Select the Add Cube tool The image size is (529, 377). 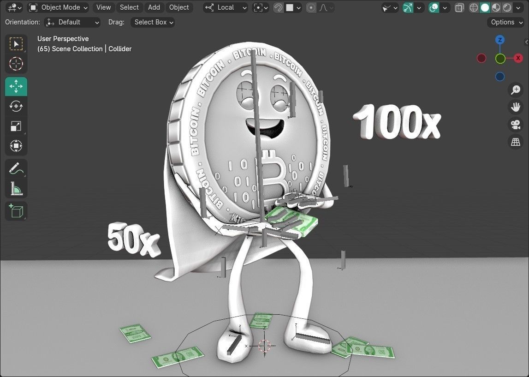coord(16,211)
